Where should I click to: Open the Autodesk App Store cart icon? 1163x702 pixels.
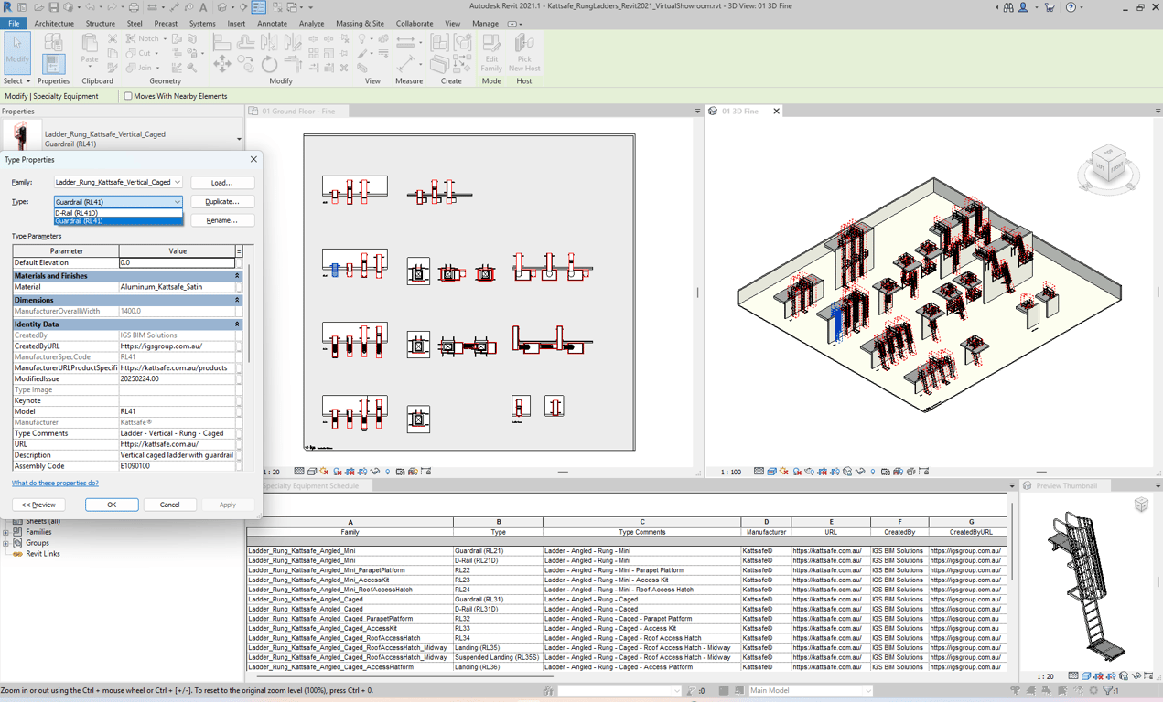tap(1050, 7)
